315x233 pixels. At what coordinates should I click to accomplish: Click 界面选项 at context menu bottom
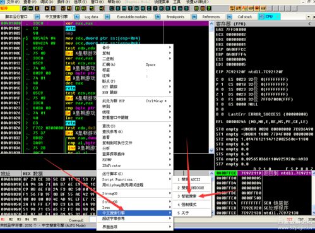(110, 227)
